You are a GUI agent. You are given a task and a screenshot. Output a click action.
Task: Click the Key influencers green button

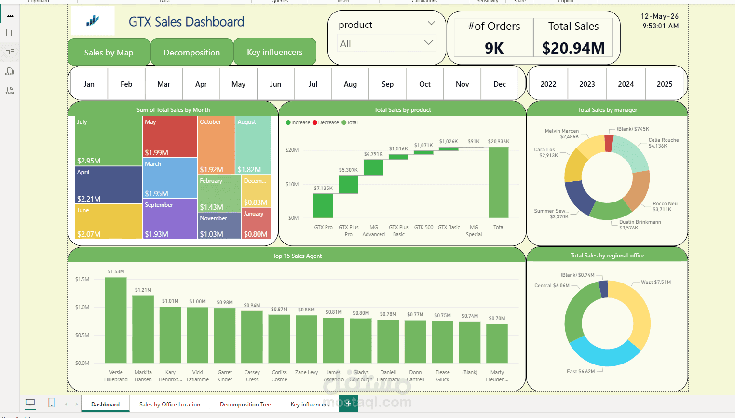pyautogui.click(x=275, y=52)
